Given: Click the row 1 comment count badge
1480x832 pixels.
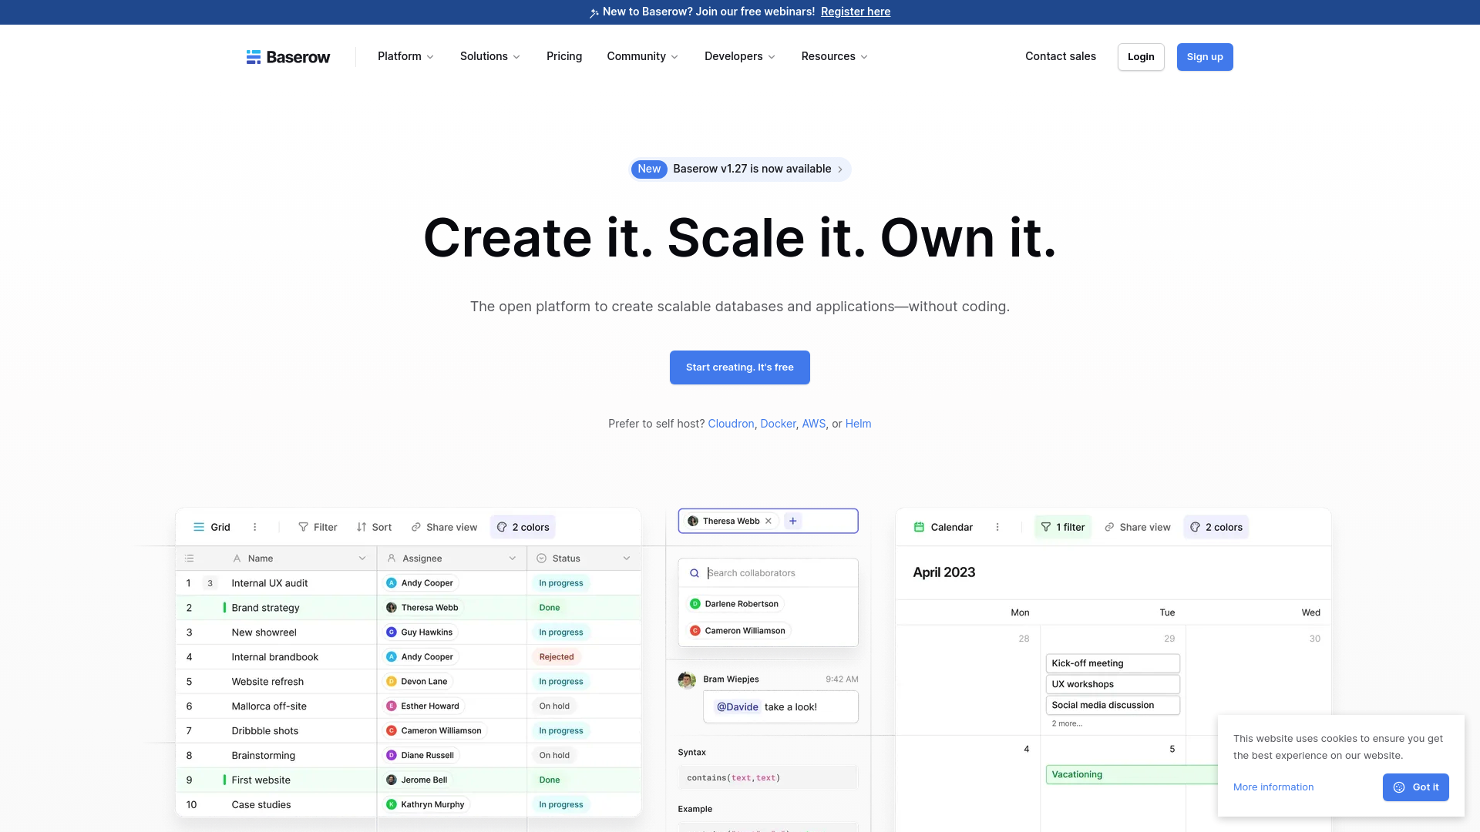Looking at the screenshot, I should (210, 583).
